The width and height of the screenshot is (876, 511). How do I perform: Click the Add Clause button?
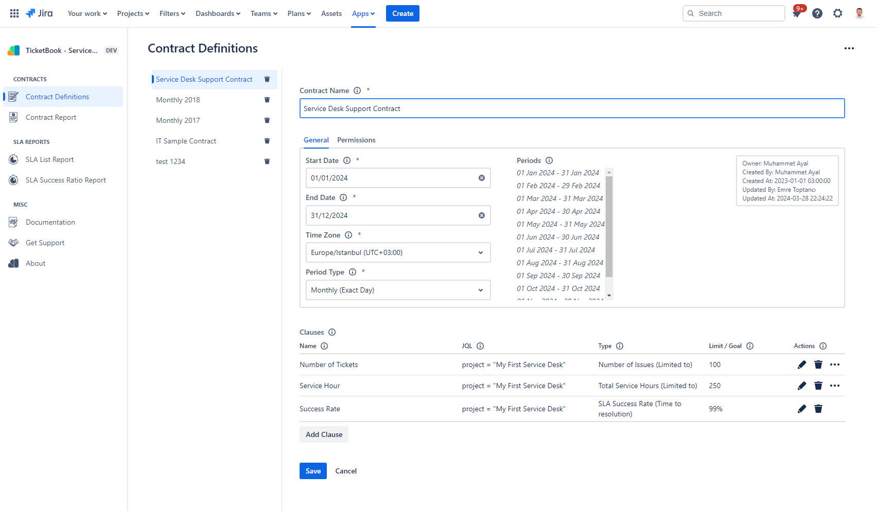pyautogui.click(x=324, y=434)
